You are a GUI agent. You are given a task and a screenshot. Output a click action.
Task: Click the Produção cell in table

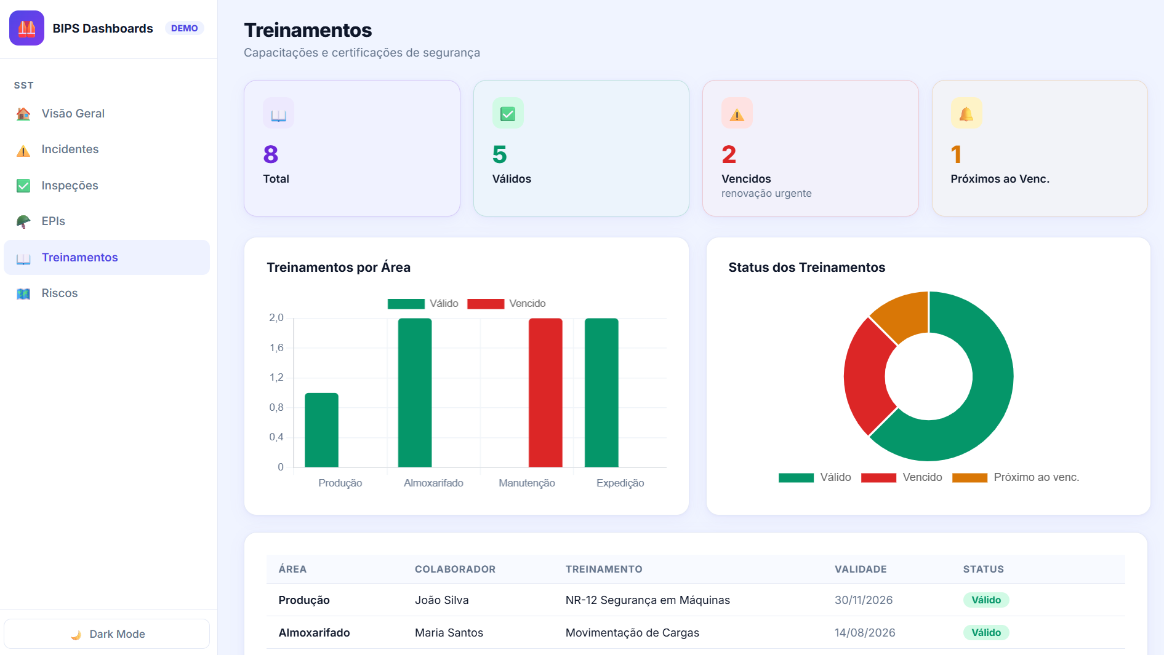pos(304,600)
